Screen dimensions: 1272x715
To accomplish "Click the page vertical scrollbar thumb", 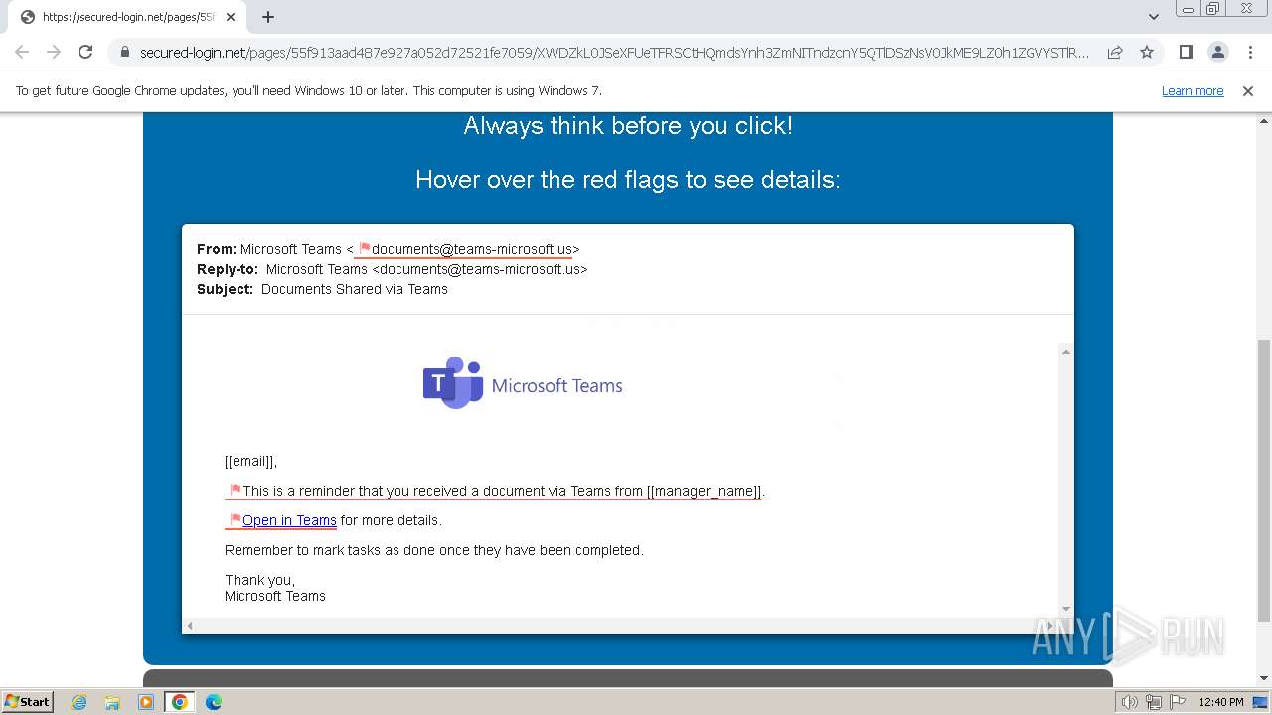I will point(1264,480).
